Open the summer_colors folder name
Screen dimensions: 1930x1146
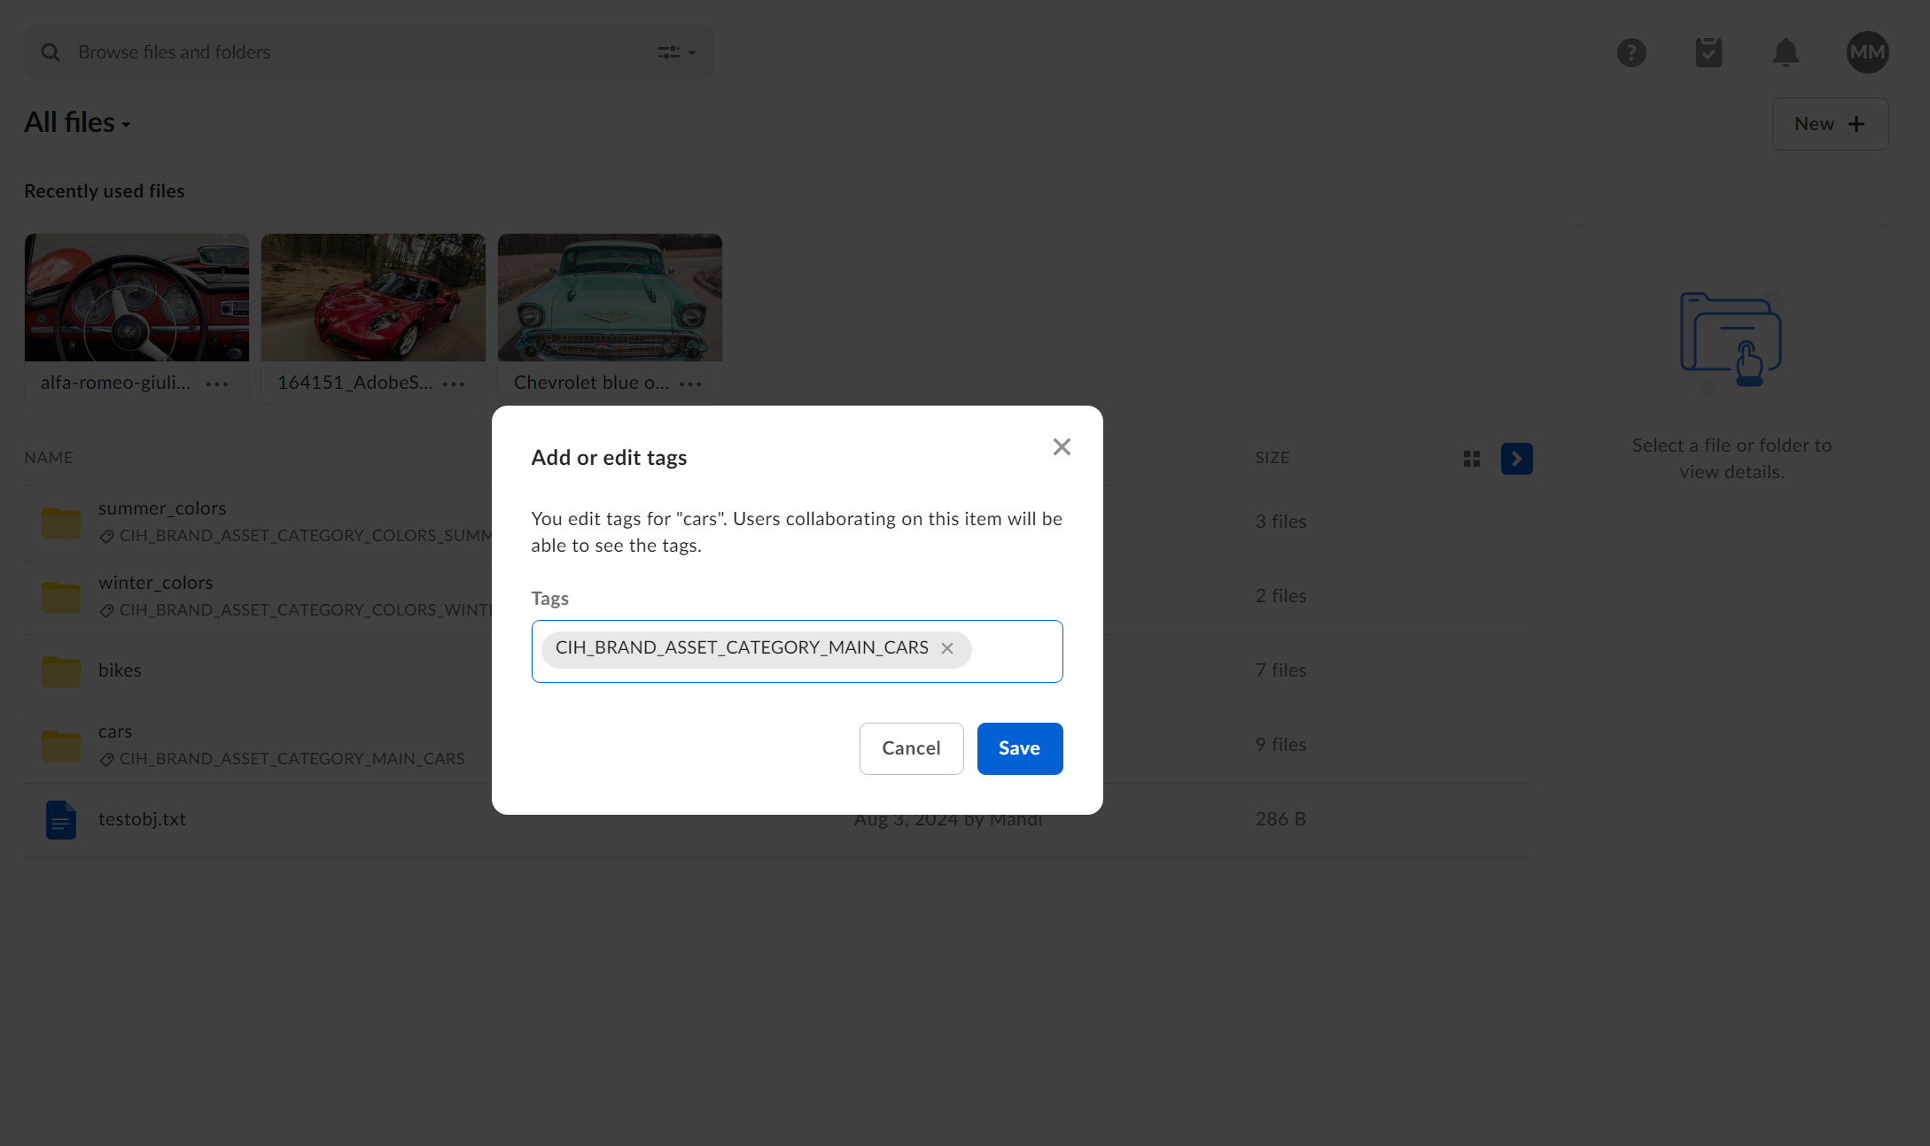click(162, 508)
